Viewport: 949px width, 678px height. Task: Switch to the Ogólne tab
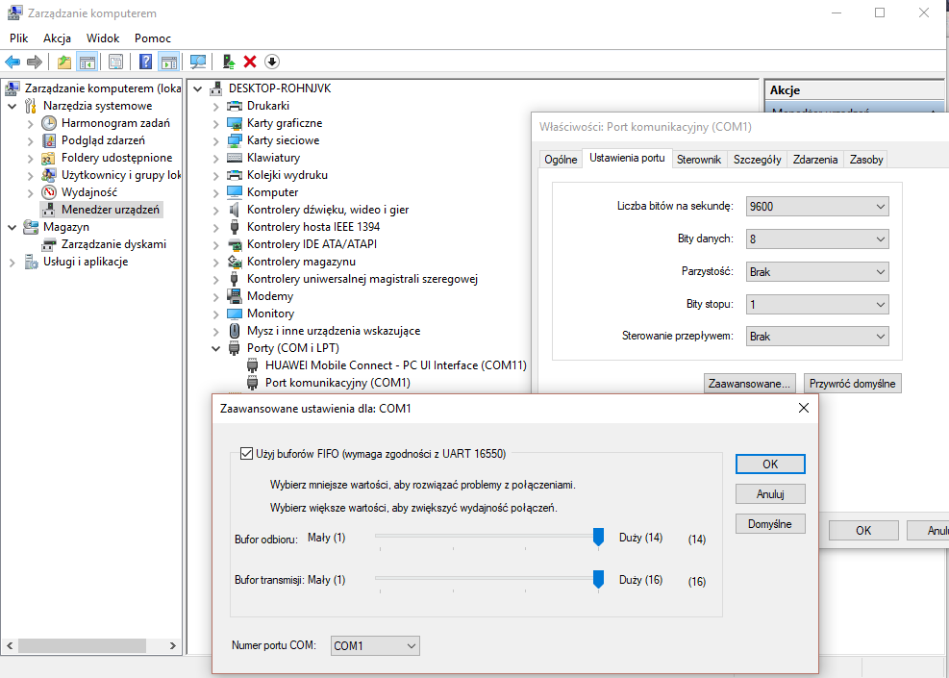(561, 160)
